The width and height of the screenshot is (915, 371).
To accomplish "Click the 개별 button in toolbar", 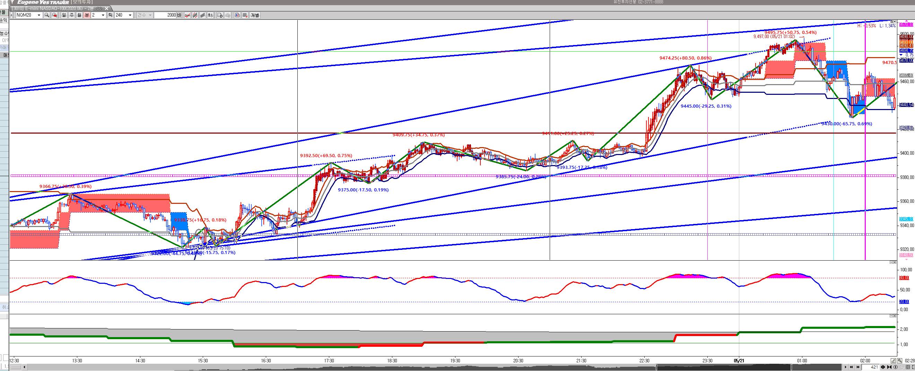I will coord(255,15).
